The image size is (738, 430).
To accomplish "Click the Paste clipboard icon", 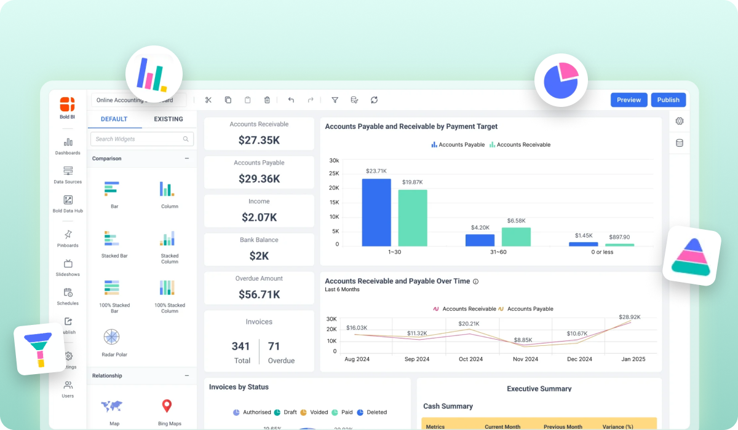I will 248,100.
